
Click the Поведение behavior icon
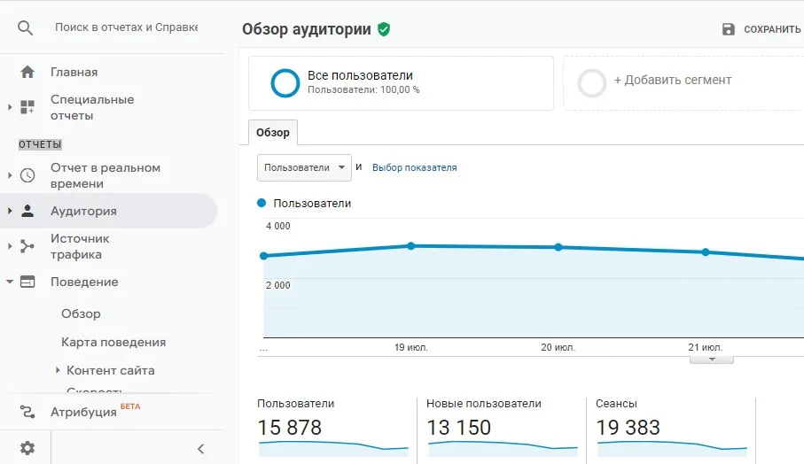(x=27, y=282)
